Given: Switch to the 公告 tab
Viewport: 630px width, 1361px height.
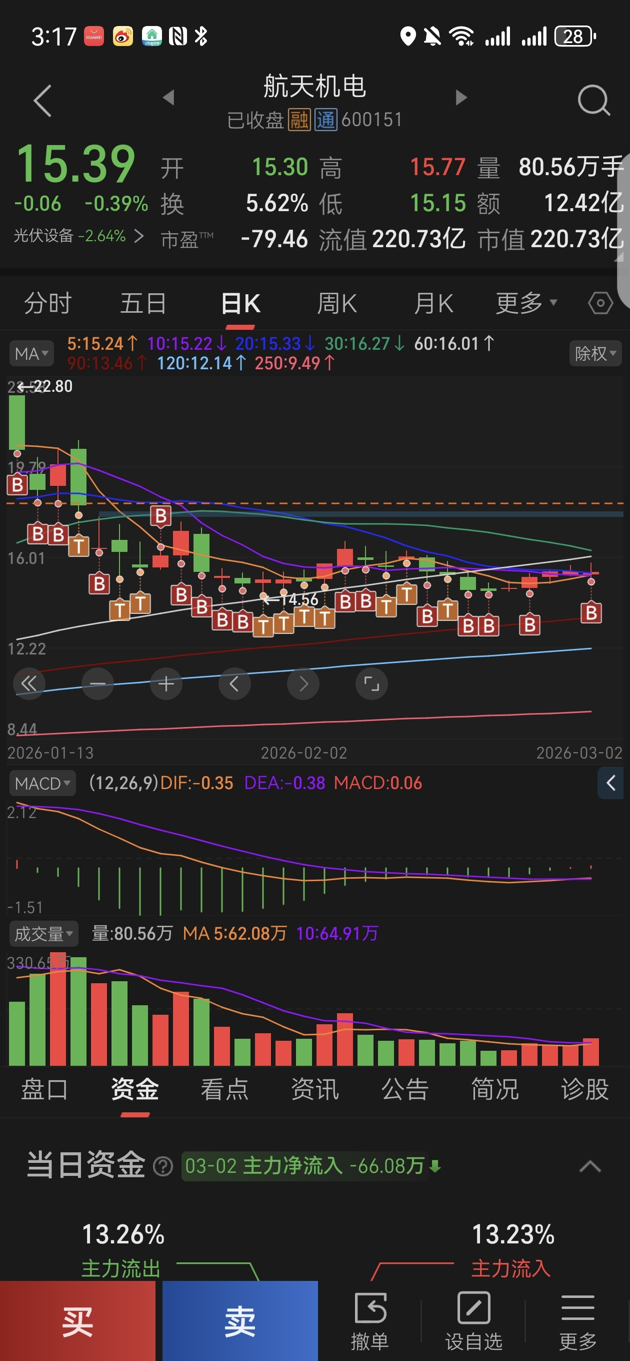Looking at the screenshot, I should tap(405, 1089).
